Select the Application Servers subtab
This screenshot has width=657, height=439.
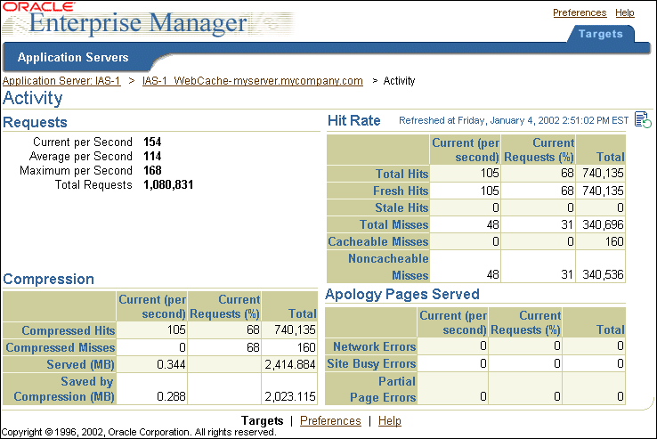coord(73,58)
